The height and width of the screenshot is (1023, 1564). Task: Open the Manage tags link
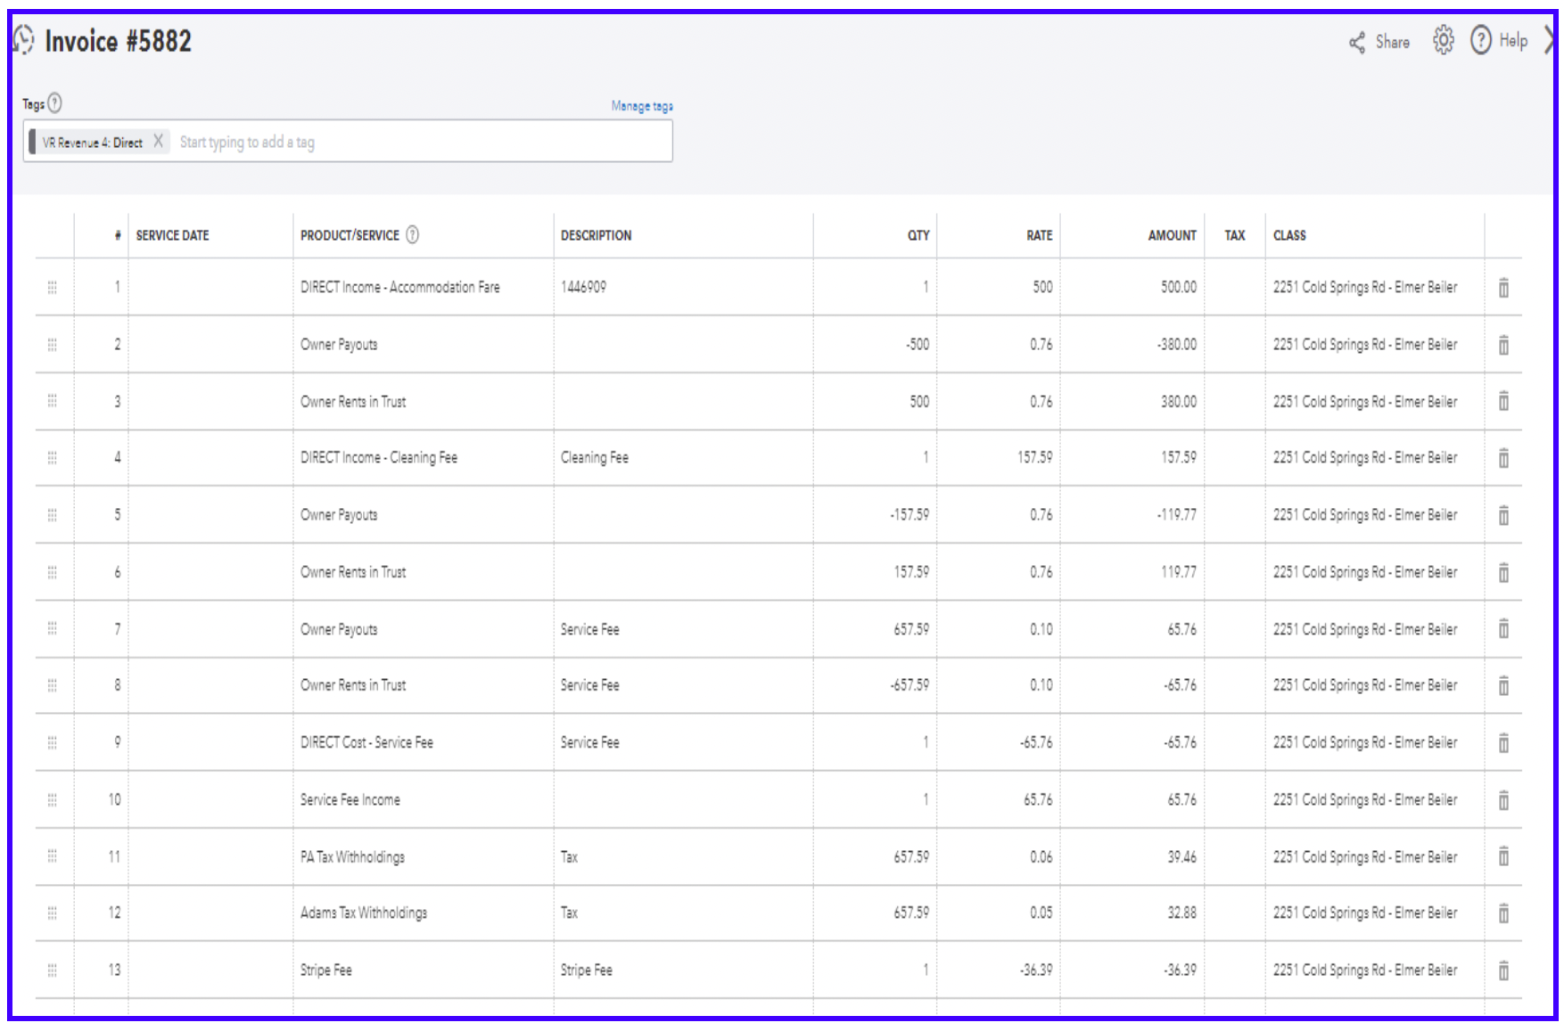pos(641,106)
